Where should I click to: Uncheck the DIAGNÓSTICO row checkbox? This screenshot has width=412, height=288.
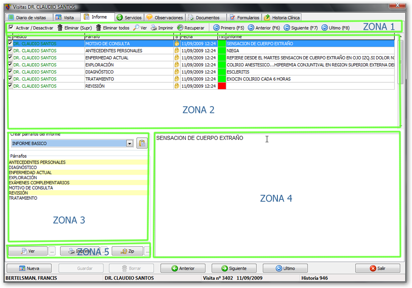[10, 72]
